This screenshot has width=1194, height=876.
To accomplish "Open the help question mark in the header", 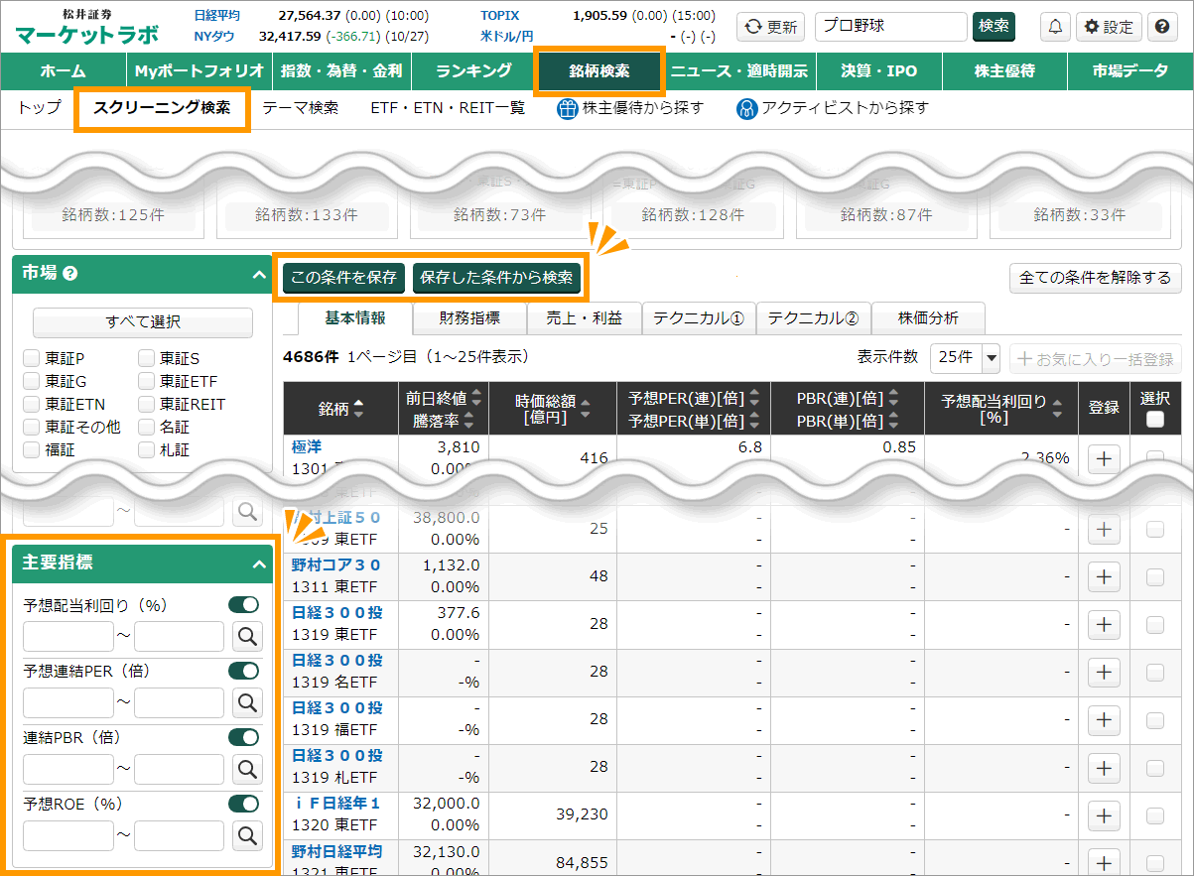I will point(1161,27).
